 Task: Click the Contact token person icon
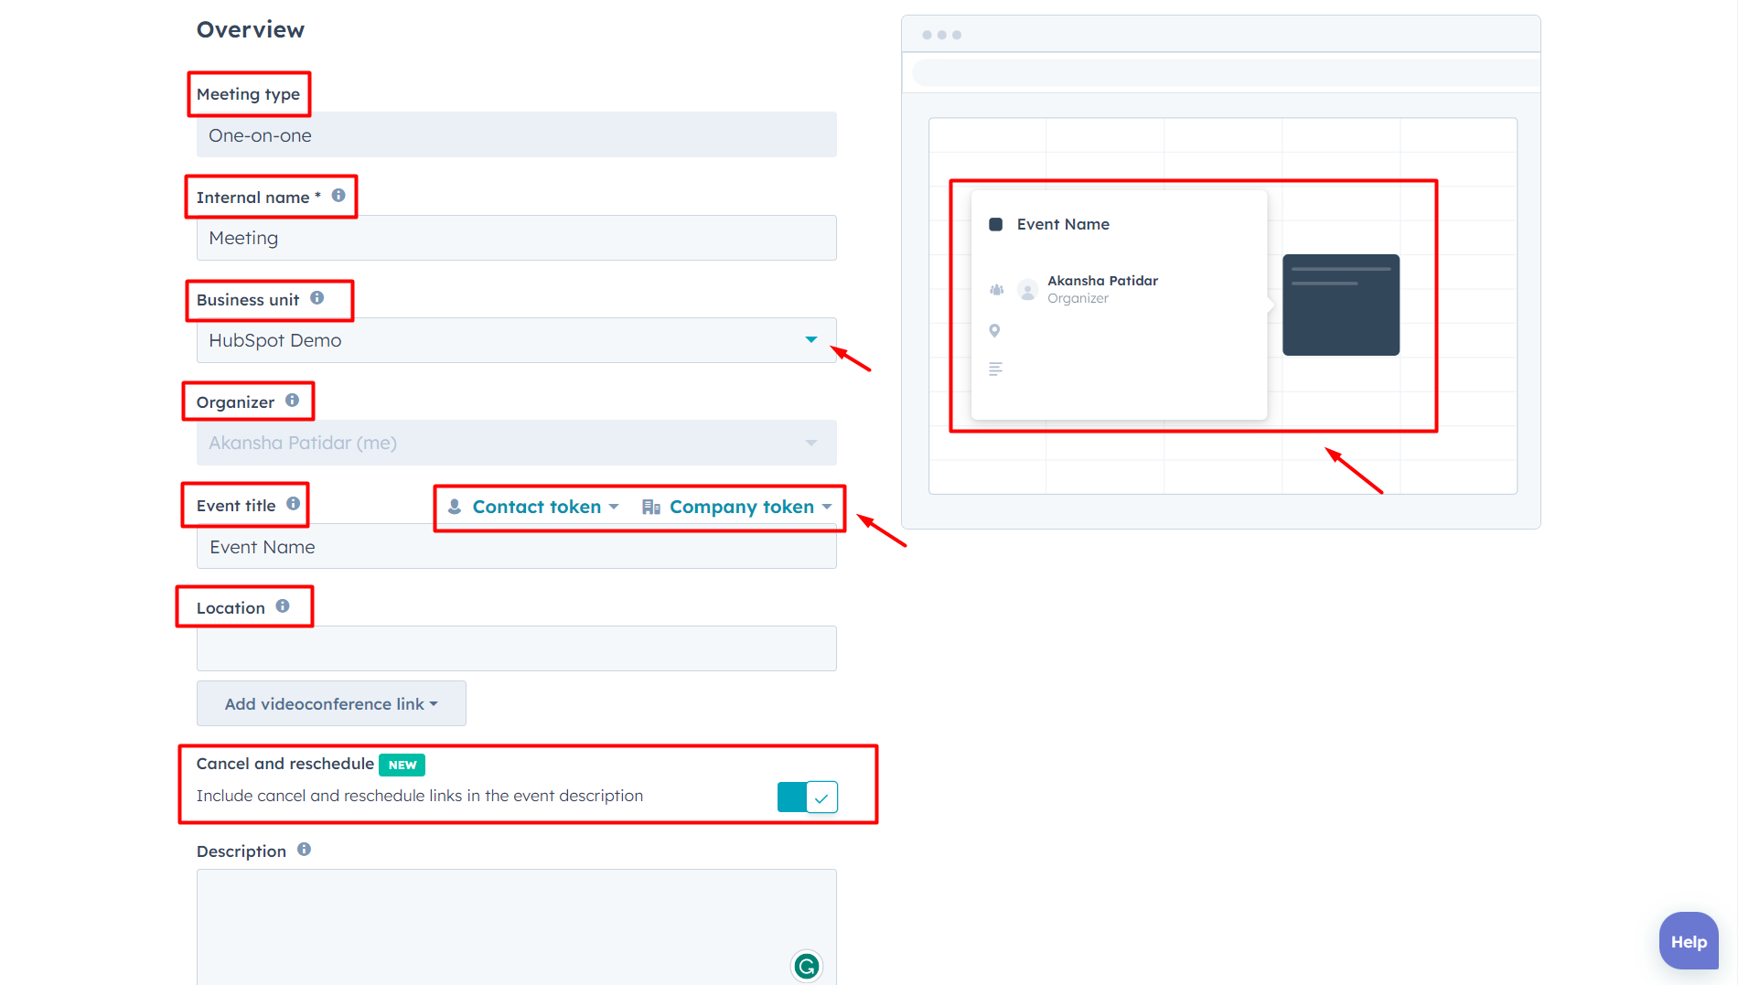point(455,507)
